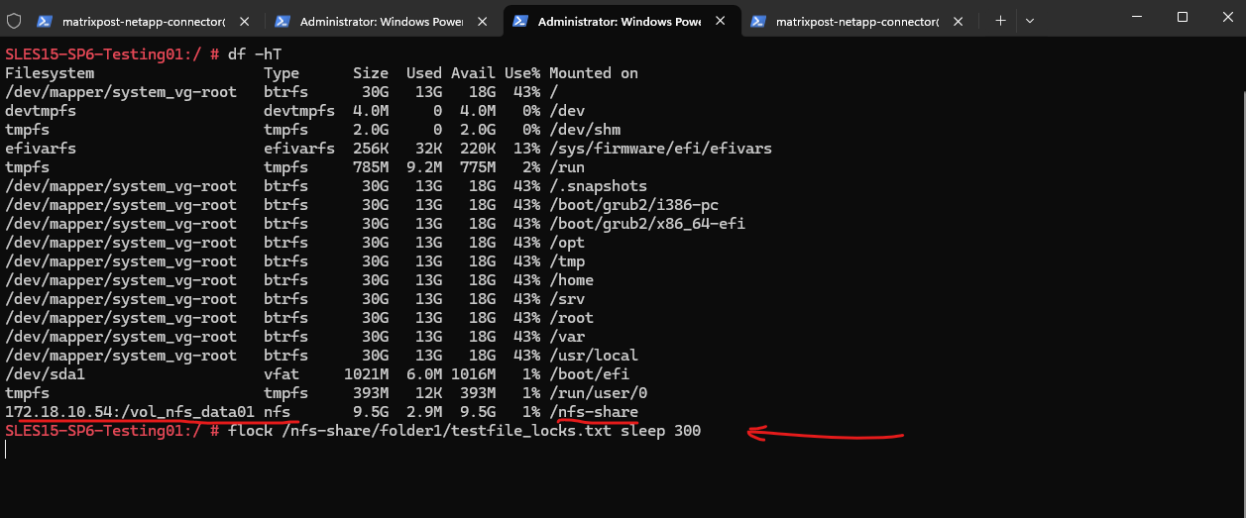Click the '/tmp' mount point
1246x518 pixels.
(567, 261)
